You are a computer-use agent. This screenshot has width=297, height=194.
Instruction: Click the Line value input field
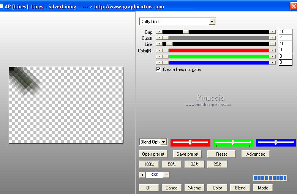(286, 44)
